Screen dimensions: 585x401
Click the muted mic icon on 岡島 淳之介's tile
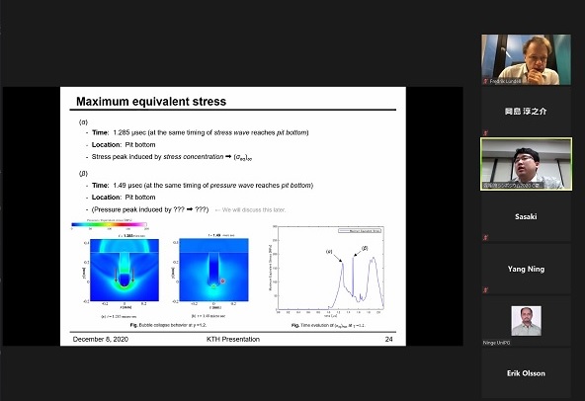pos(485,132)
